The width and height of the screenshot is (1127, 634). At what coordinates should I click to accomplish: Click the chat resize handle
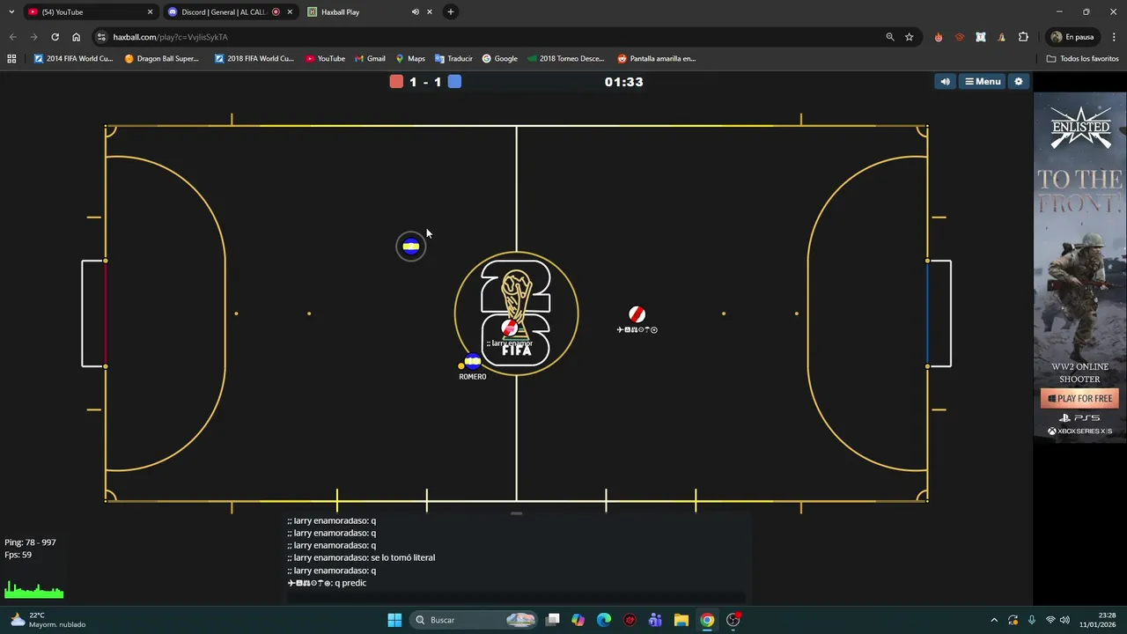pos(517,513)
